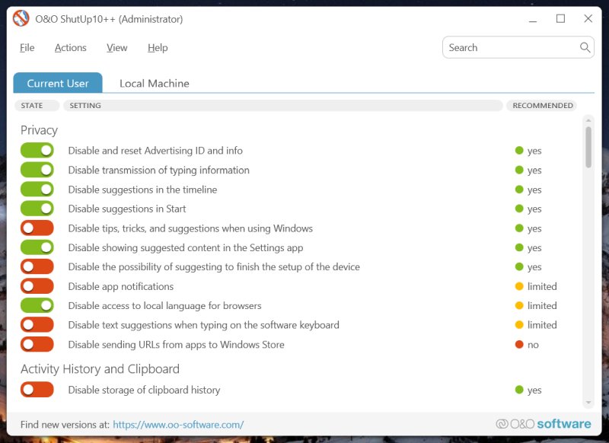This screenshot has width=609, height=443.
Task: Click the O&O software logo at bottom right
Action: coord(544,423)
